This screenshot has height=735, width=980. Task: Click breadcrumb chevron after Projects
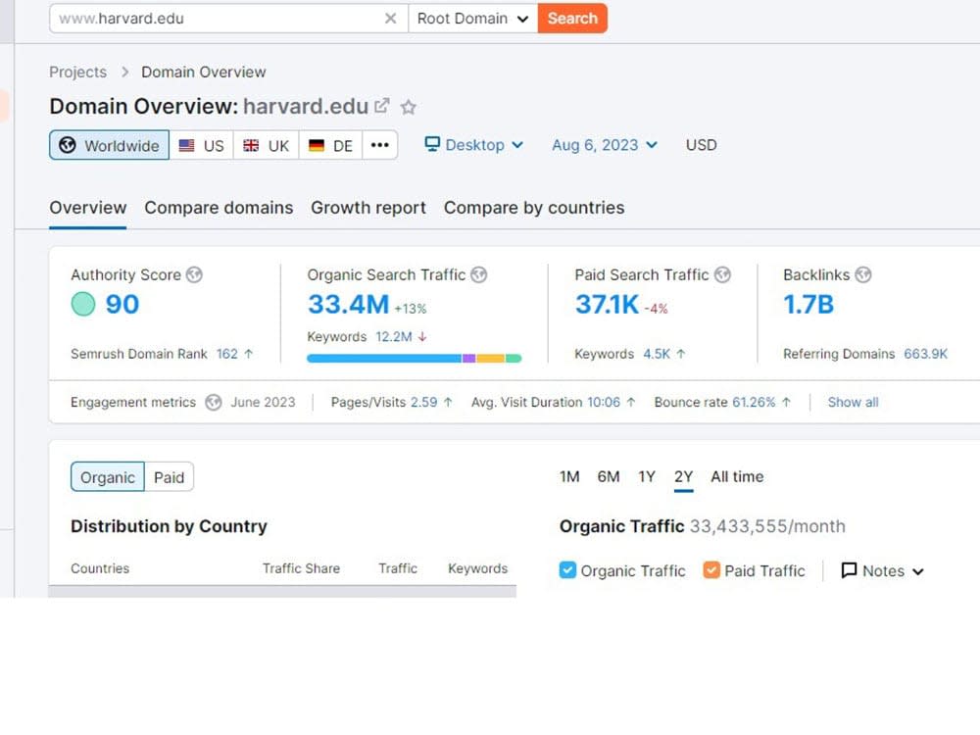click(125, 72)
